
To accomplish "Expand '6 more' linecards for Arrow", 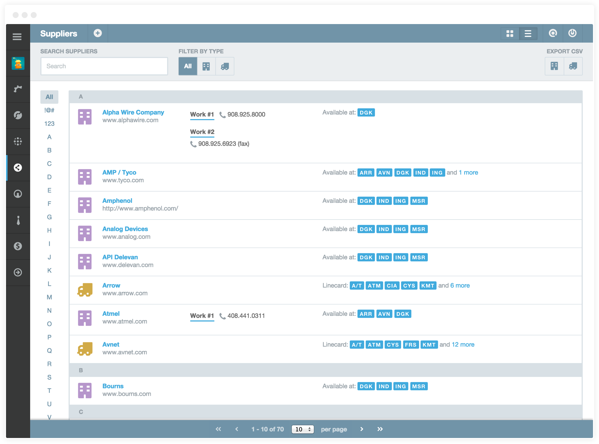I will (460, 285).
